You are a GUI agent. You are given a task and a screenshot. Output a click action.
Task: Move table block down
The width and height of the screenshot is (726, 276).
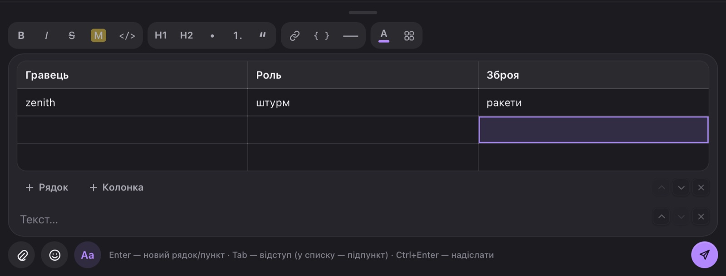[681, 187]
